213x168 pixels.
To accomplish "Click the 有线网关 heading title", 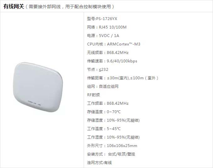I will pos(14,6).
